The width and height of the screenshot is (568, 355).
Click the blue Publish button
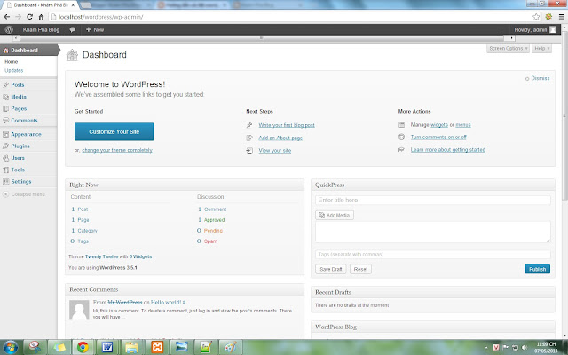click(537, 269)
